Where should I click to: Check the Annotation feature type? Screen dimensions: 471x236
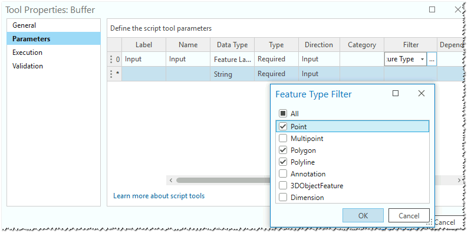click(283, 174)
